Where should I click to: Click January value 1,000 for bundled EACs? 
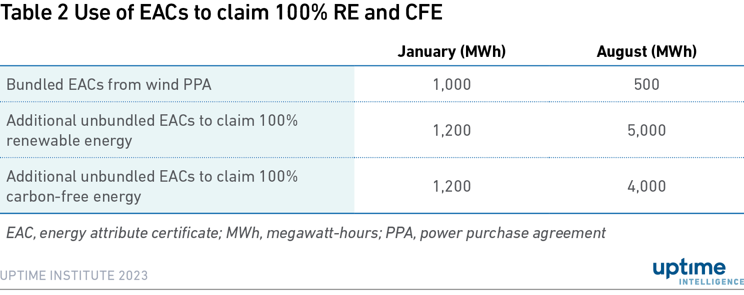click(x=451, y=84)
